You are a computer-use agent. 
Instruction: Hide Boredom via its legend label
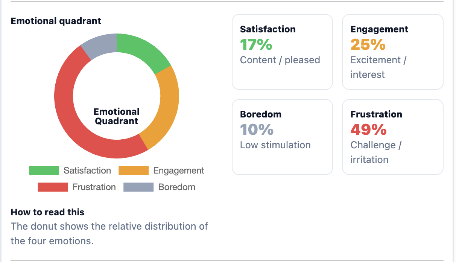coord(176,187)
